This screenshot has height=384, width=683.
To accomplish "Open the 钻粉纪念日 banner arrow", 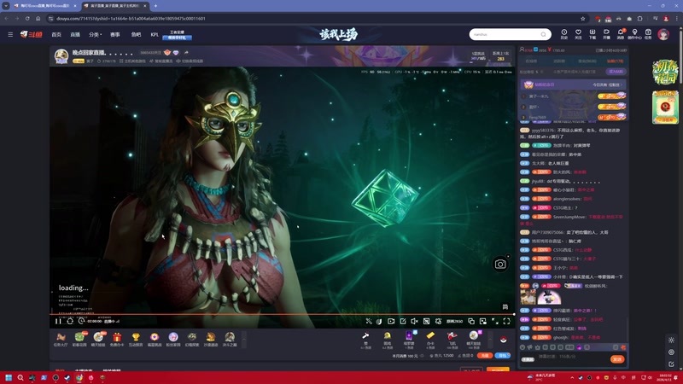I will pyautogui.click(x=622, y=84).
